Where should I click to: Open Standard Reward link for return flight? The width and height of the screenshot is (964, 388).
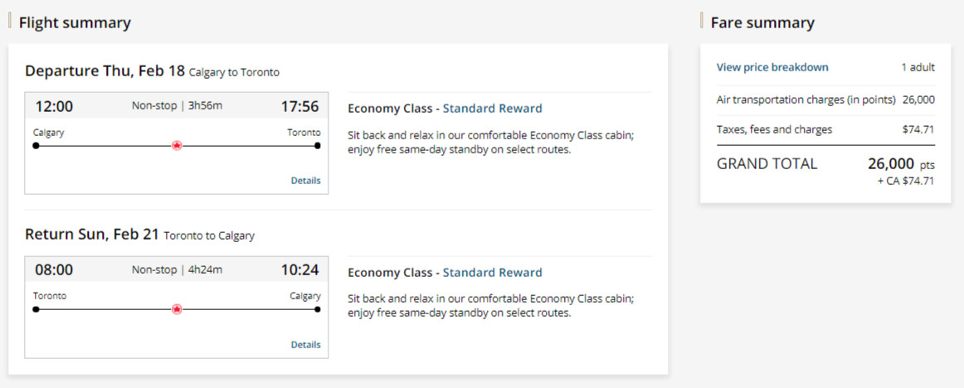pyautogui.click(x=492, y=273)
